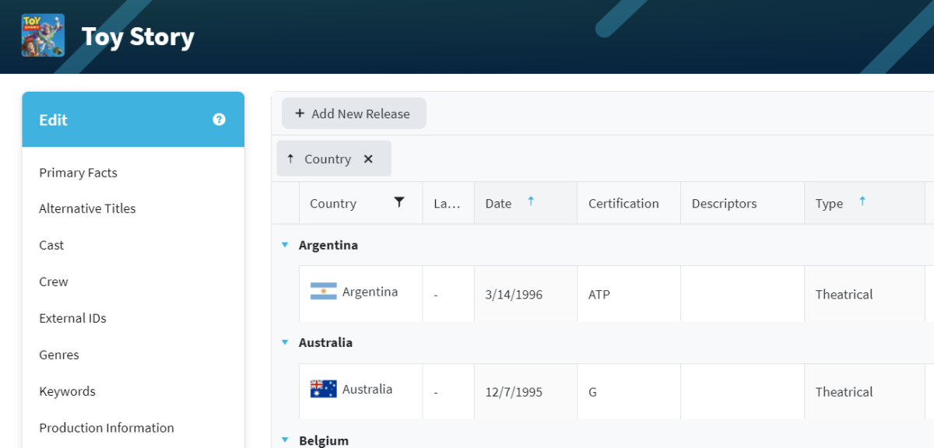Select External IDs in sidebar
Image resolution: width=934 pixels, height=448 pixels.
tap(72, 318)
